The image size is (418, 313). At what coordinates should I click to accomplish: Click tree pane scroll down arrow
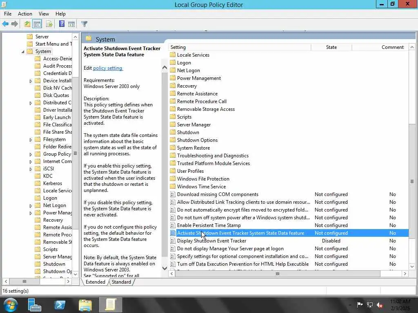76,274
